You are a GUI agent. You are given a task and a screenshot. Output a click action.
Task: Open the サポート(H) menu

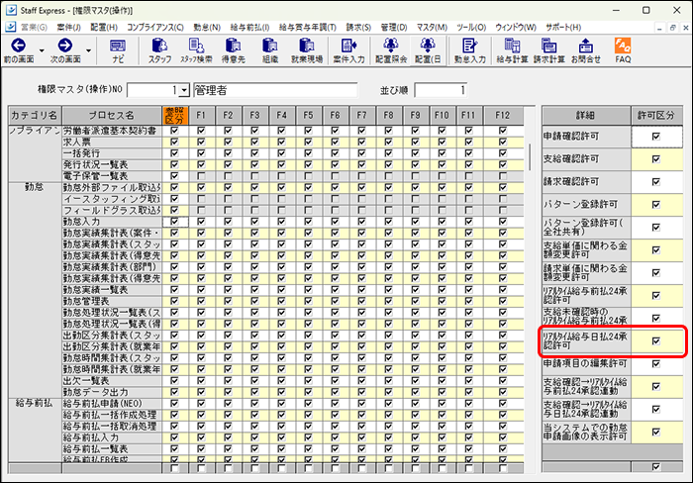click(563, 28)
